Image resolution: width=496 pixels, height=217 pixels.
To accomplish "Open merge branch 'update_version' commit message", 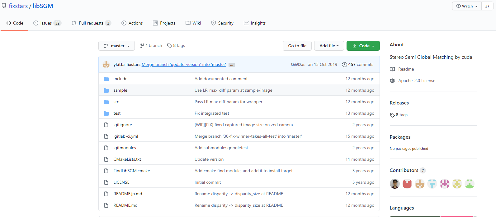I will click(x=184, y=65).
